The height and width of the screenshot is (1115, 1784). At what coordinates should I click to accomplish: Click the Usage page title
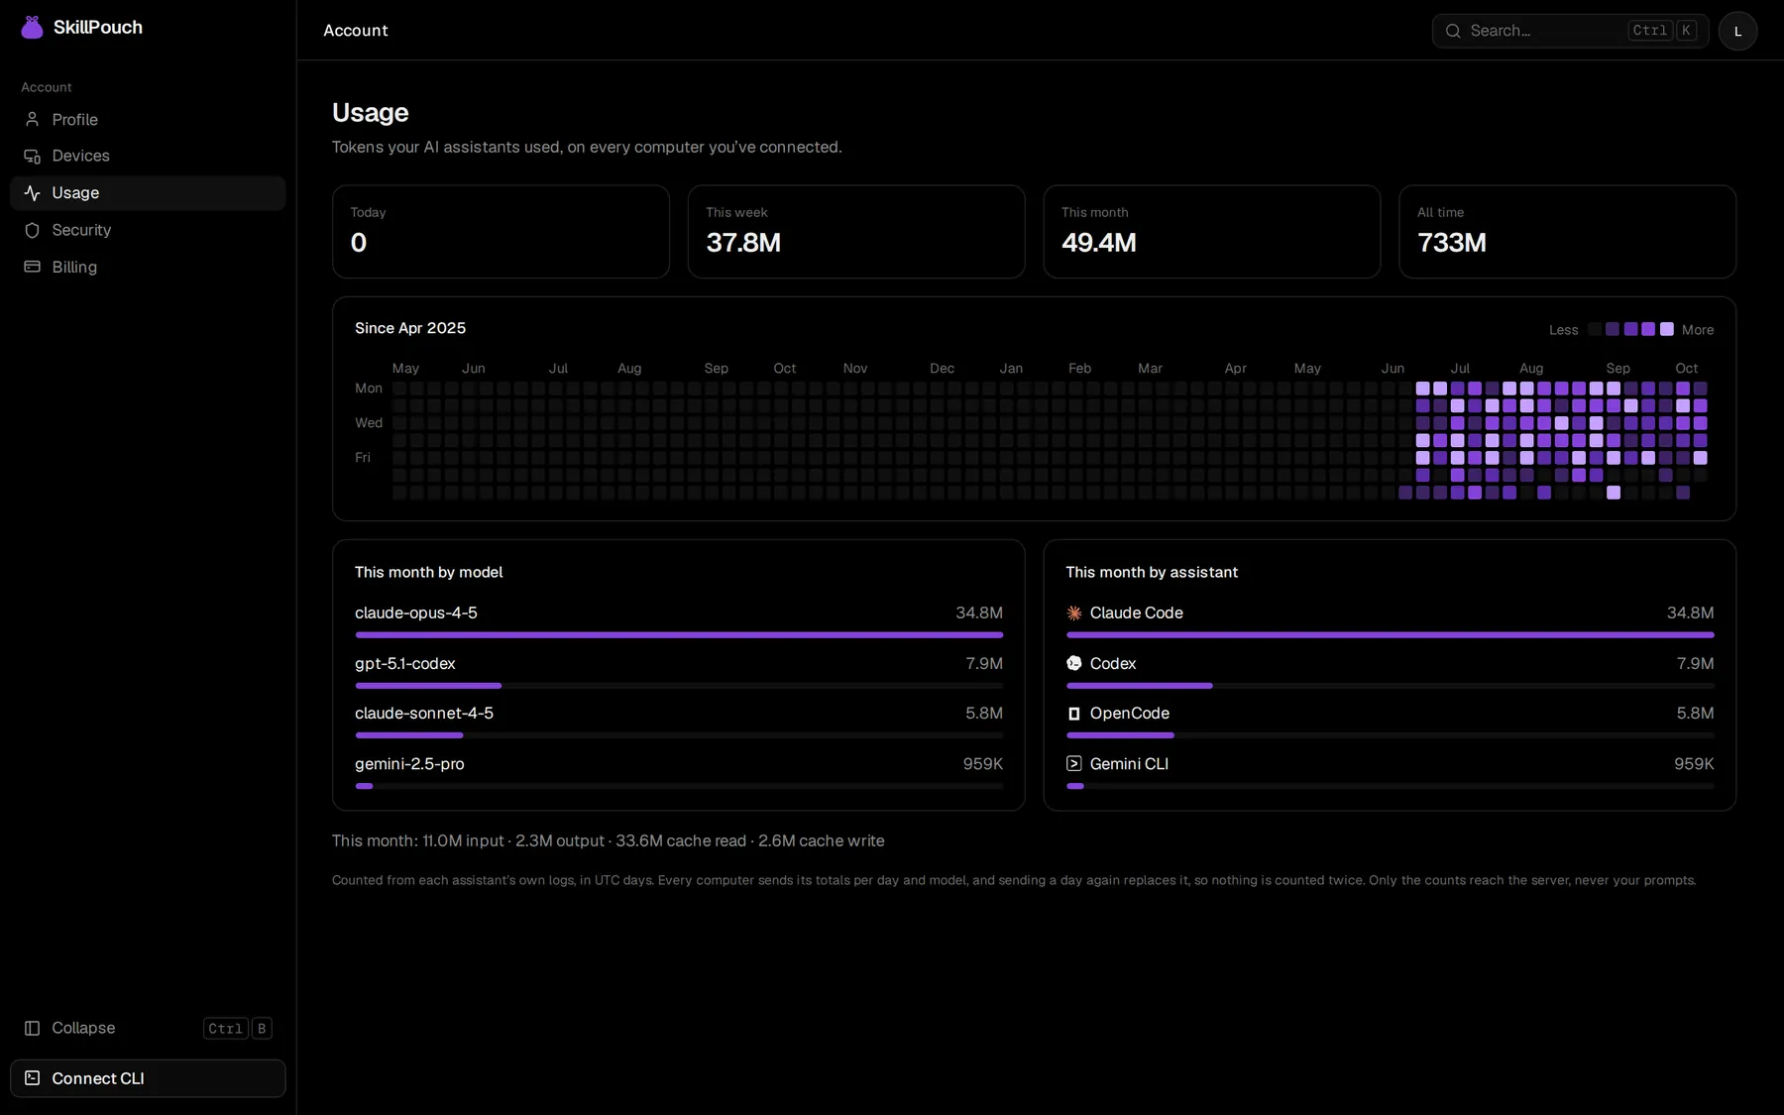pos(370,113)
